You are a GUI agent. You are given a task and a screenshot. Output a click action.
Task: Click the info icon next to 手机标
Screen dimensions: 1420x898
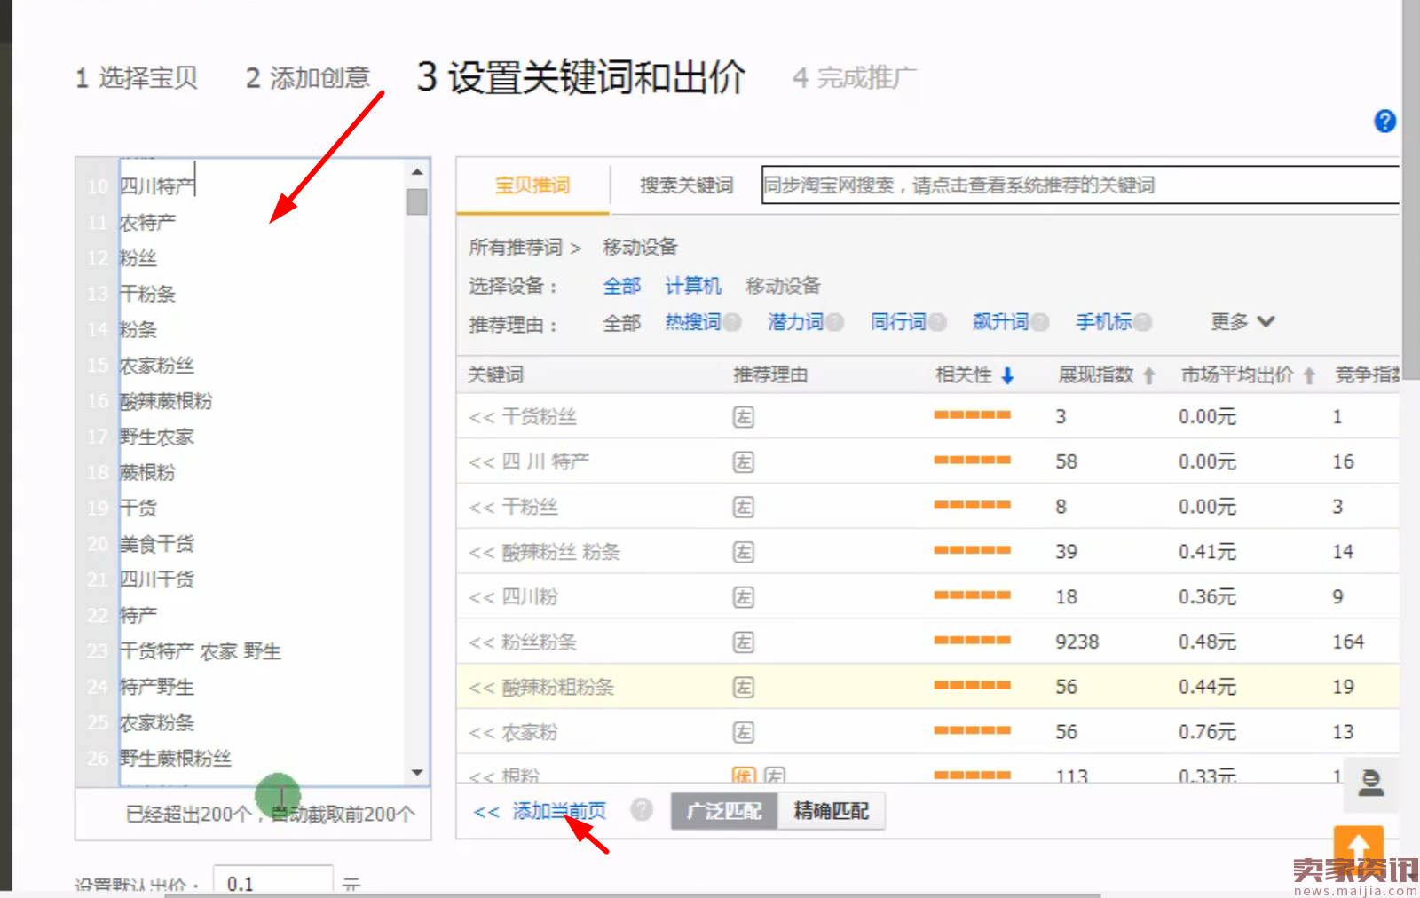coord(1143,322)
